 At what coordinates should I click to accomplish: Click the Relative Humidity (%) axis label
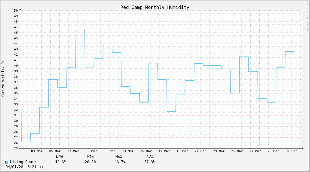[3, 79]
